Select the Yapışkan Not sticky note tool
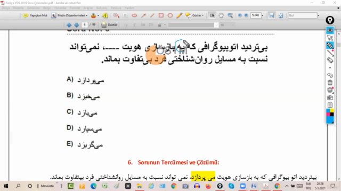The height and width of the screenshot is (191, 341). point(35,15)
